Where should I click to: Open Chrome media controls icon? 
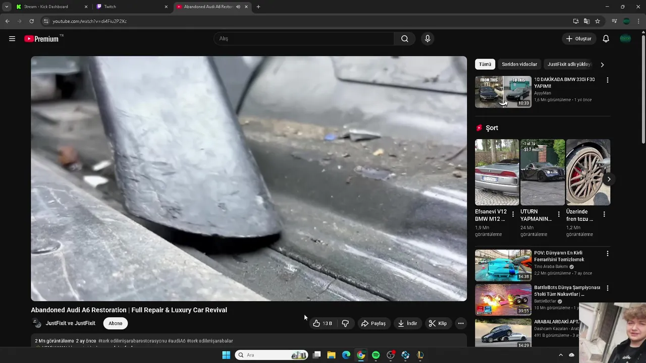click(x=614, y=21)
